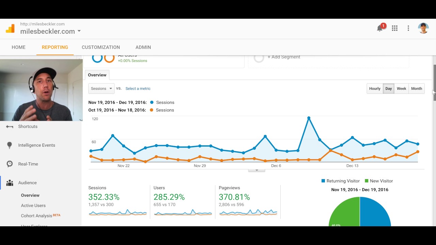The height and width of the screenshot is (245, 436).
Task: Click the blue Sessions legend dot
Action: (x=152, y=102)
